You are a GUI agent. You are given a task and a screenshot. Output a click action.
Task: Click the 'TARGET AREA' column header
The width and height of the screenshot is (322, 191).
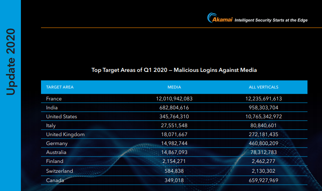[60, 87]
